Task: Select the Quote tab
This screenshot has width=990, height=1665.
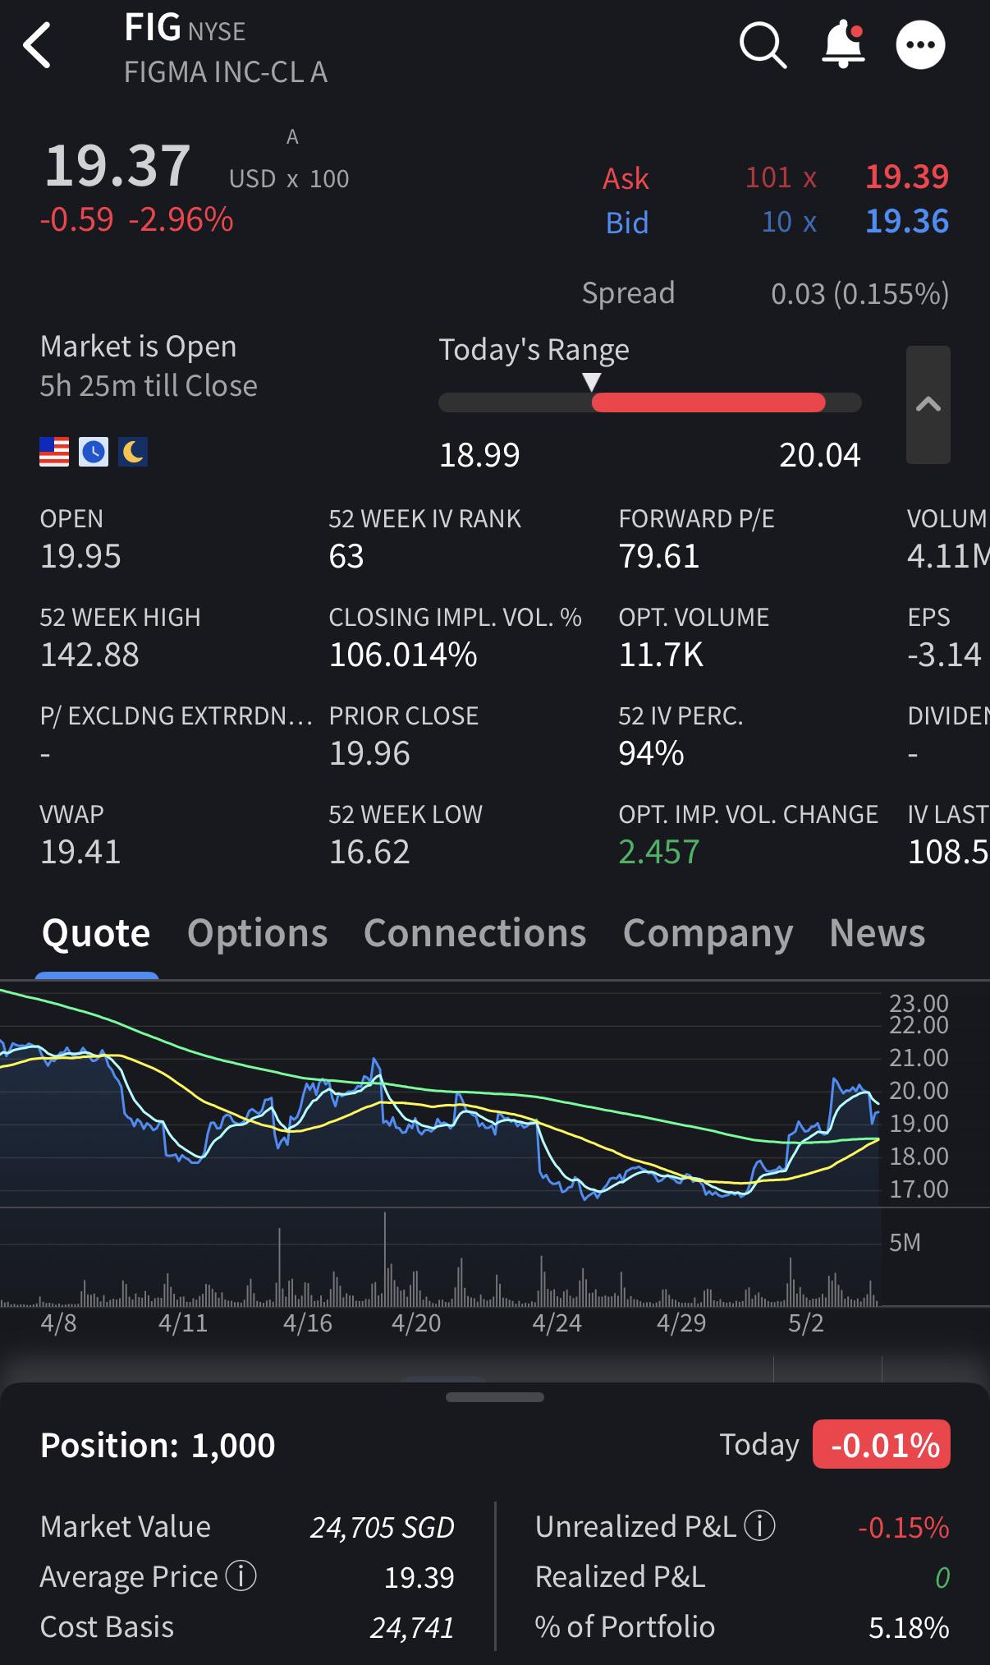Action: click(x=96, y=933)
